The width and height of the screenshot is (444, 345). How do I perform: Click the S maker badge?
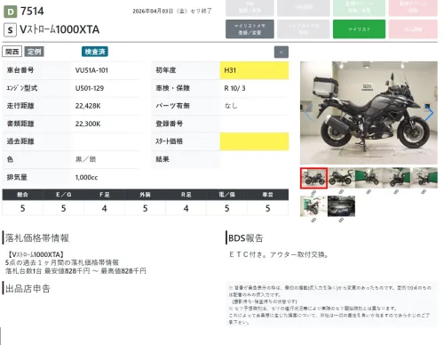point(10,29)
